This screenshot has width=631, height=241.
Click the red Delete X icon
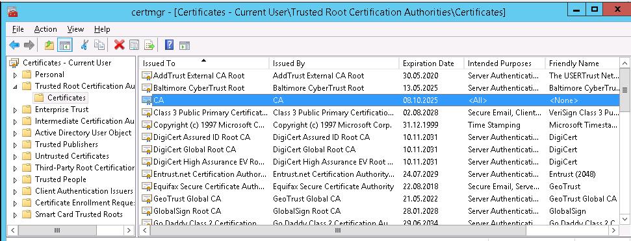click(x=119, y=45)
